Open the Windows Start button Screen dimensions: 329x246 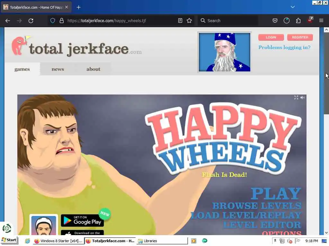(x=9, y=240)
